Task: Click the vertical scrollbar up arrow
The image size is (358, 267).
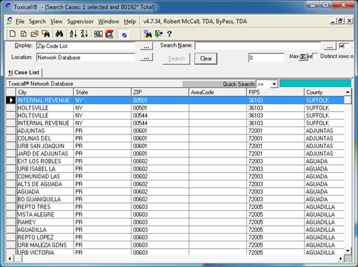Action: tap(348, 92)
